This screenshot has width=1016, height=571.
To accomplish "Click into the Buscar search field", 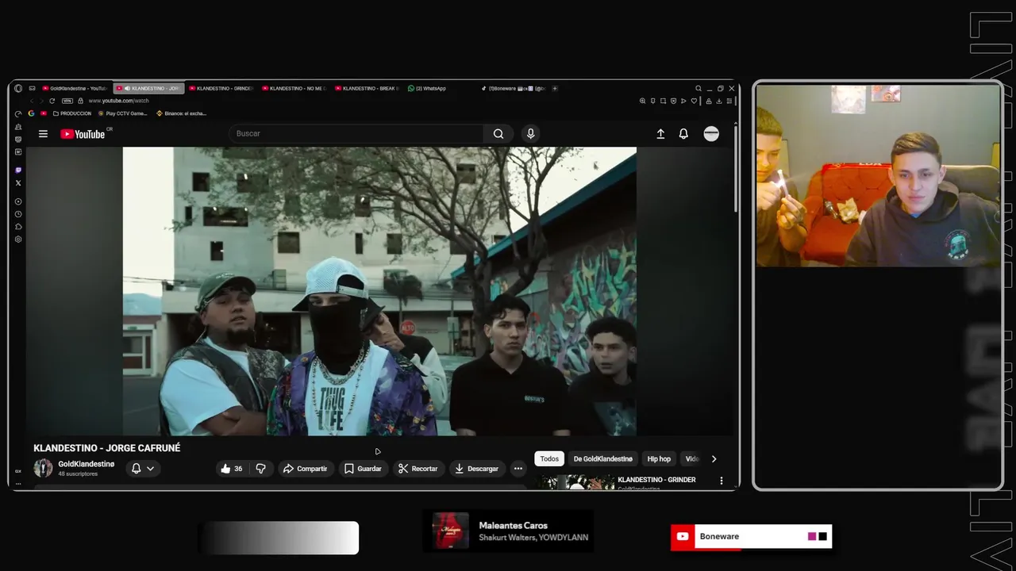I will [x=356, y=134].
